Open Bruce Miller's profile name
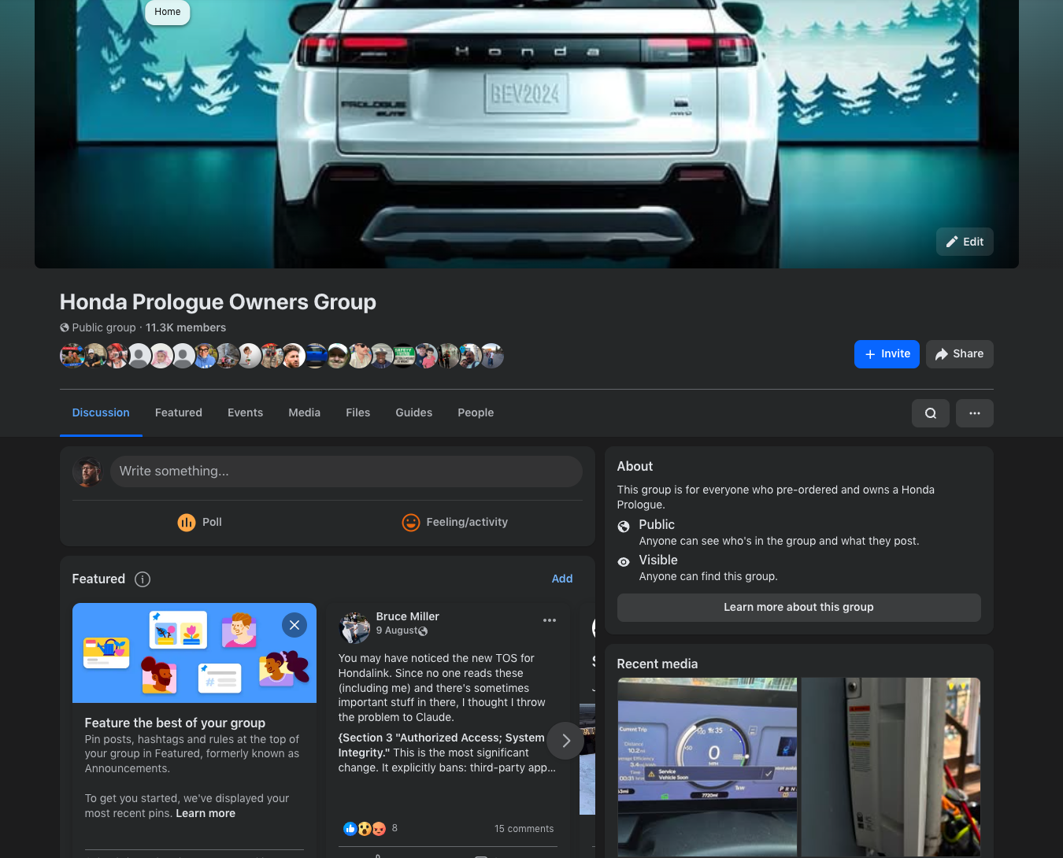This screenshot has height=858, width=1063. click(x=407, y=616)
